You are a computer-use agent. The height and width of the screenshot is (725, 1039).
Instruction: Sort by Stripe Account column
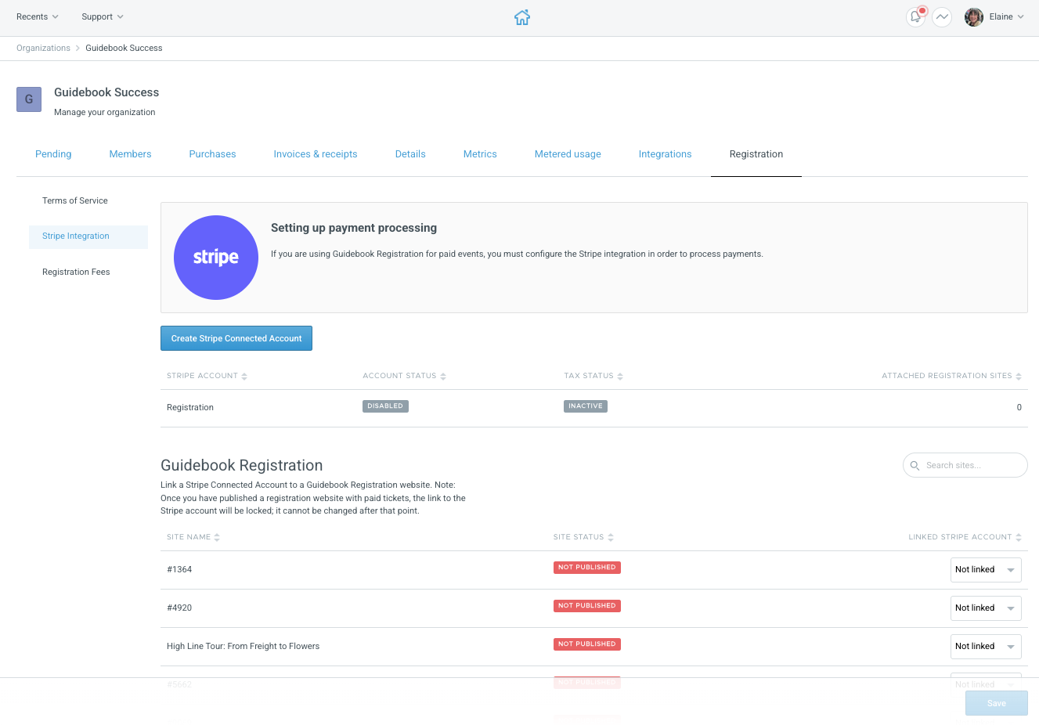(207, 376)
